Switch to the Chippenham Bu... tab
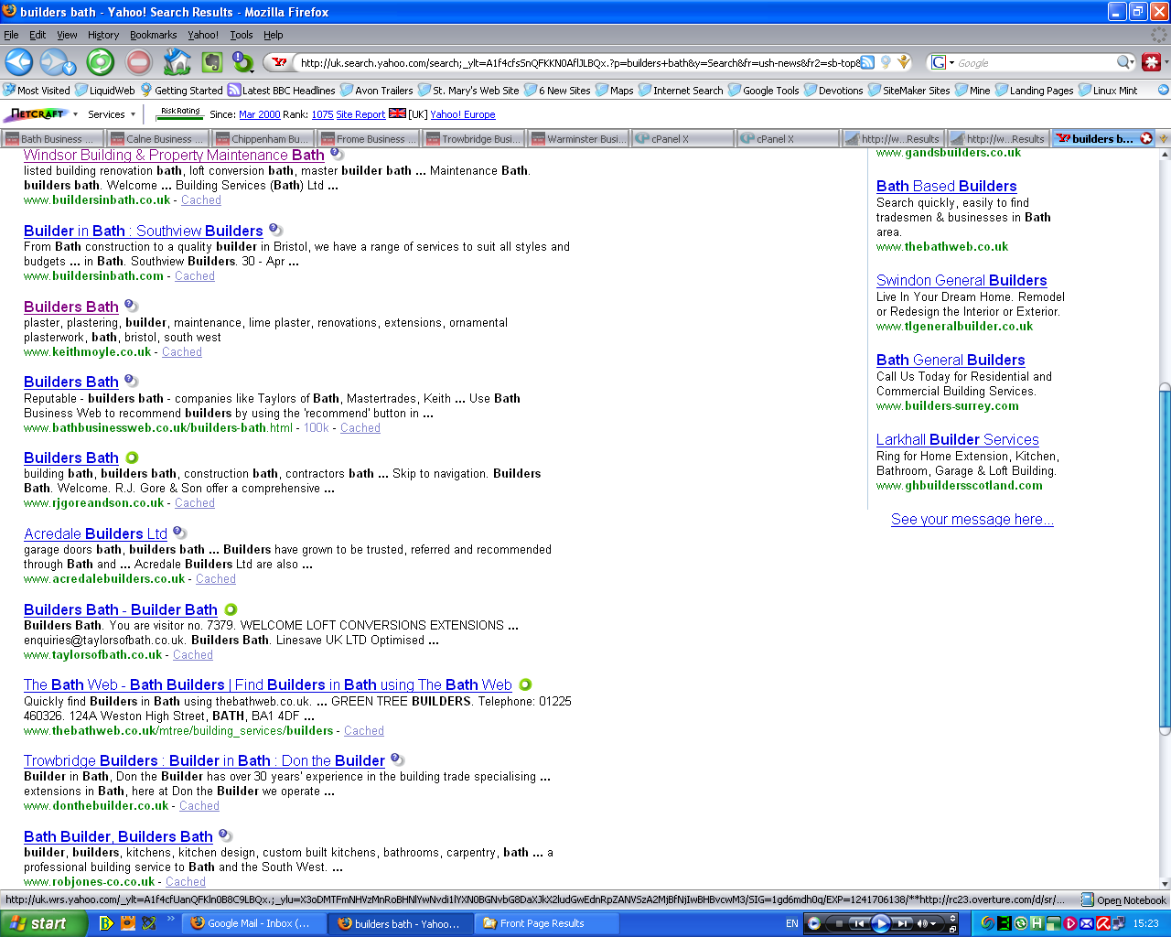Image resolution: width=1171 pixels, height=937 pixels. [263, 138]
